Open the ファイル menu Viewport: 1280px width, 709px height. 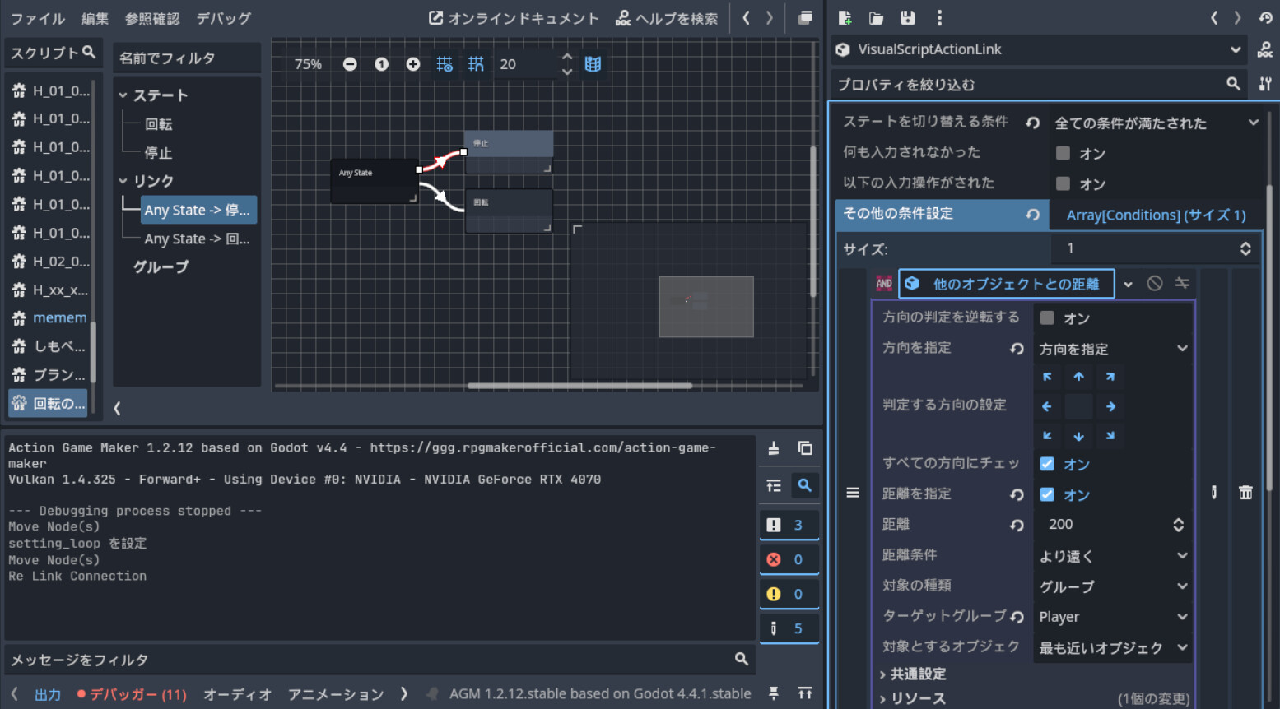38,18
